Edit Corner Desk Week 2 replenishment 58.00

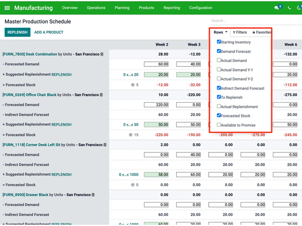156,175
